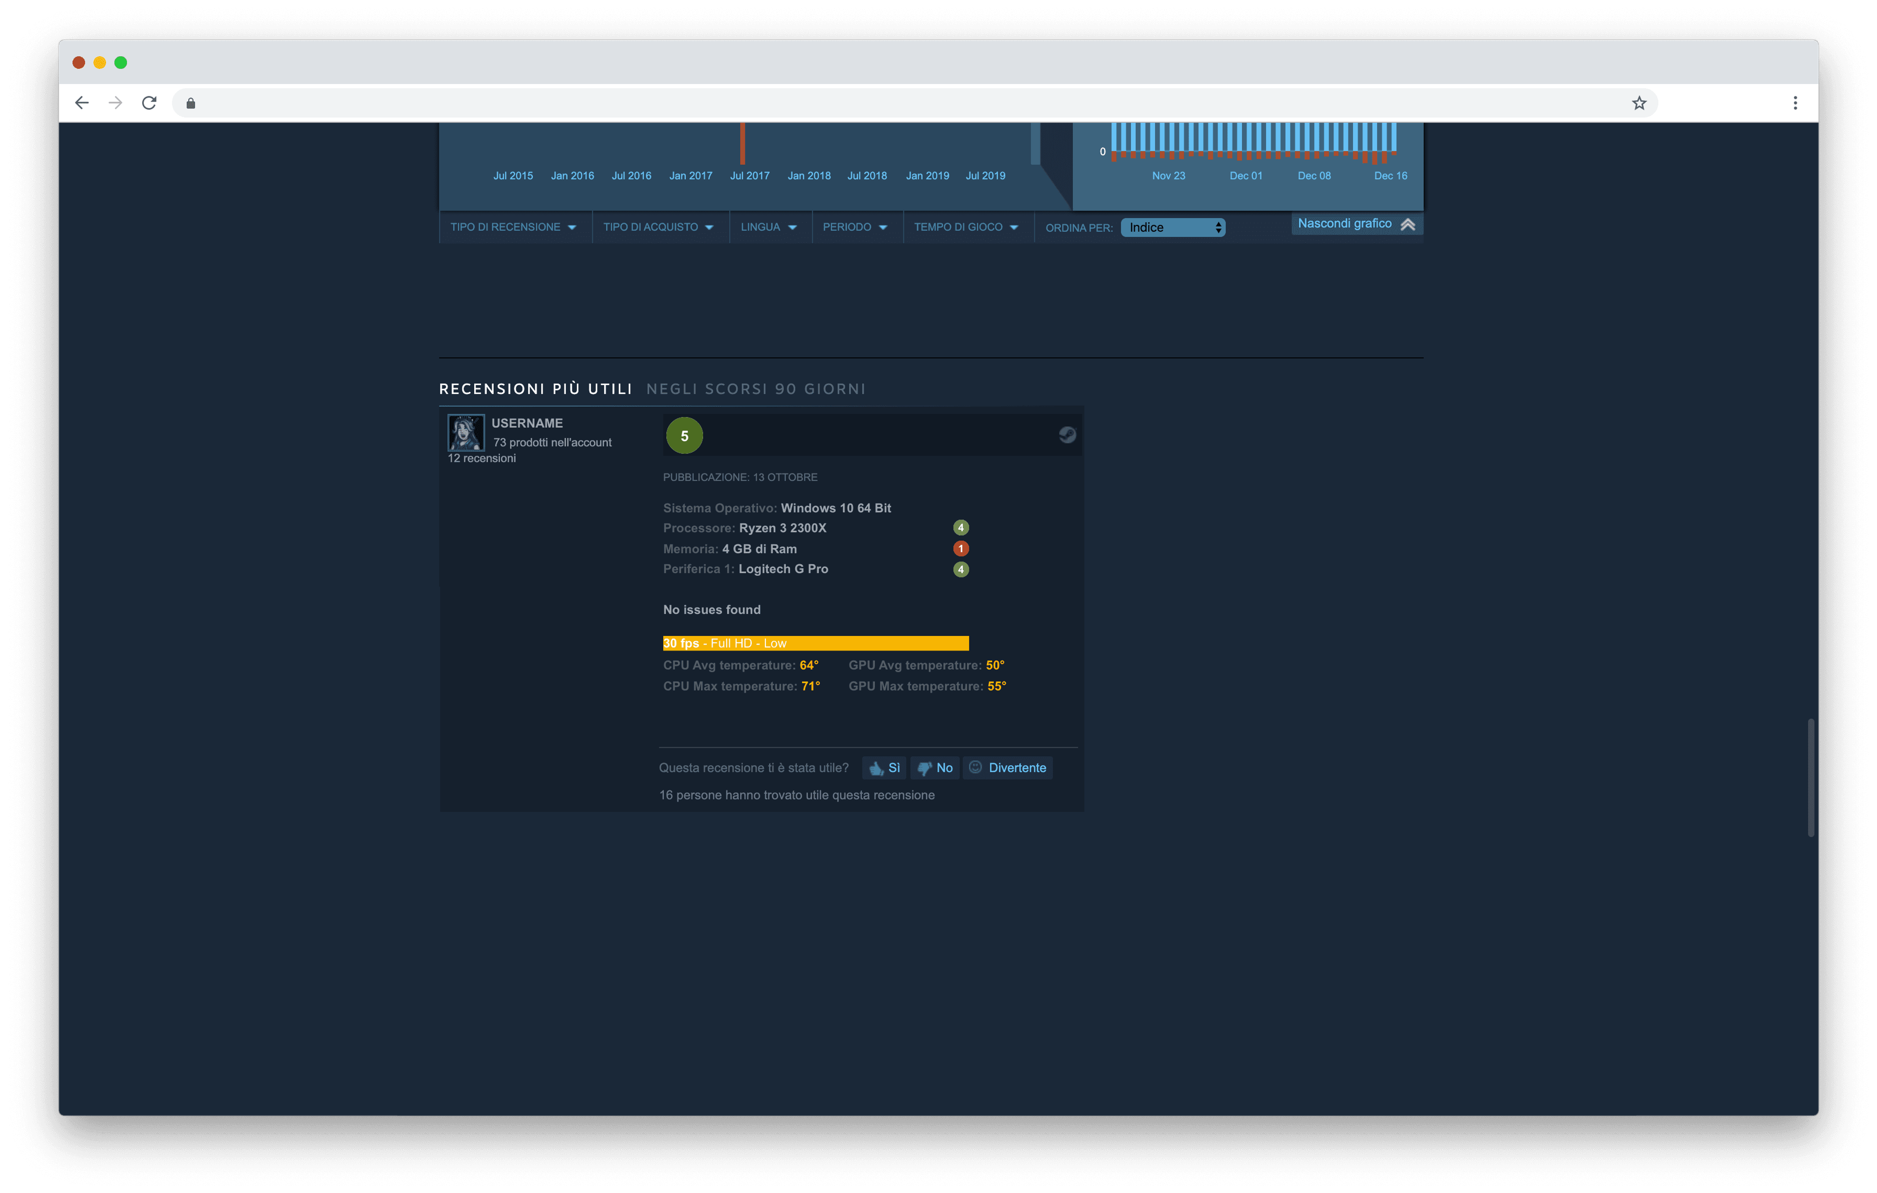Collapse chart with Nascondi grafico
This screenshot has height=1193, width=1877.
[1356, 224]
